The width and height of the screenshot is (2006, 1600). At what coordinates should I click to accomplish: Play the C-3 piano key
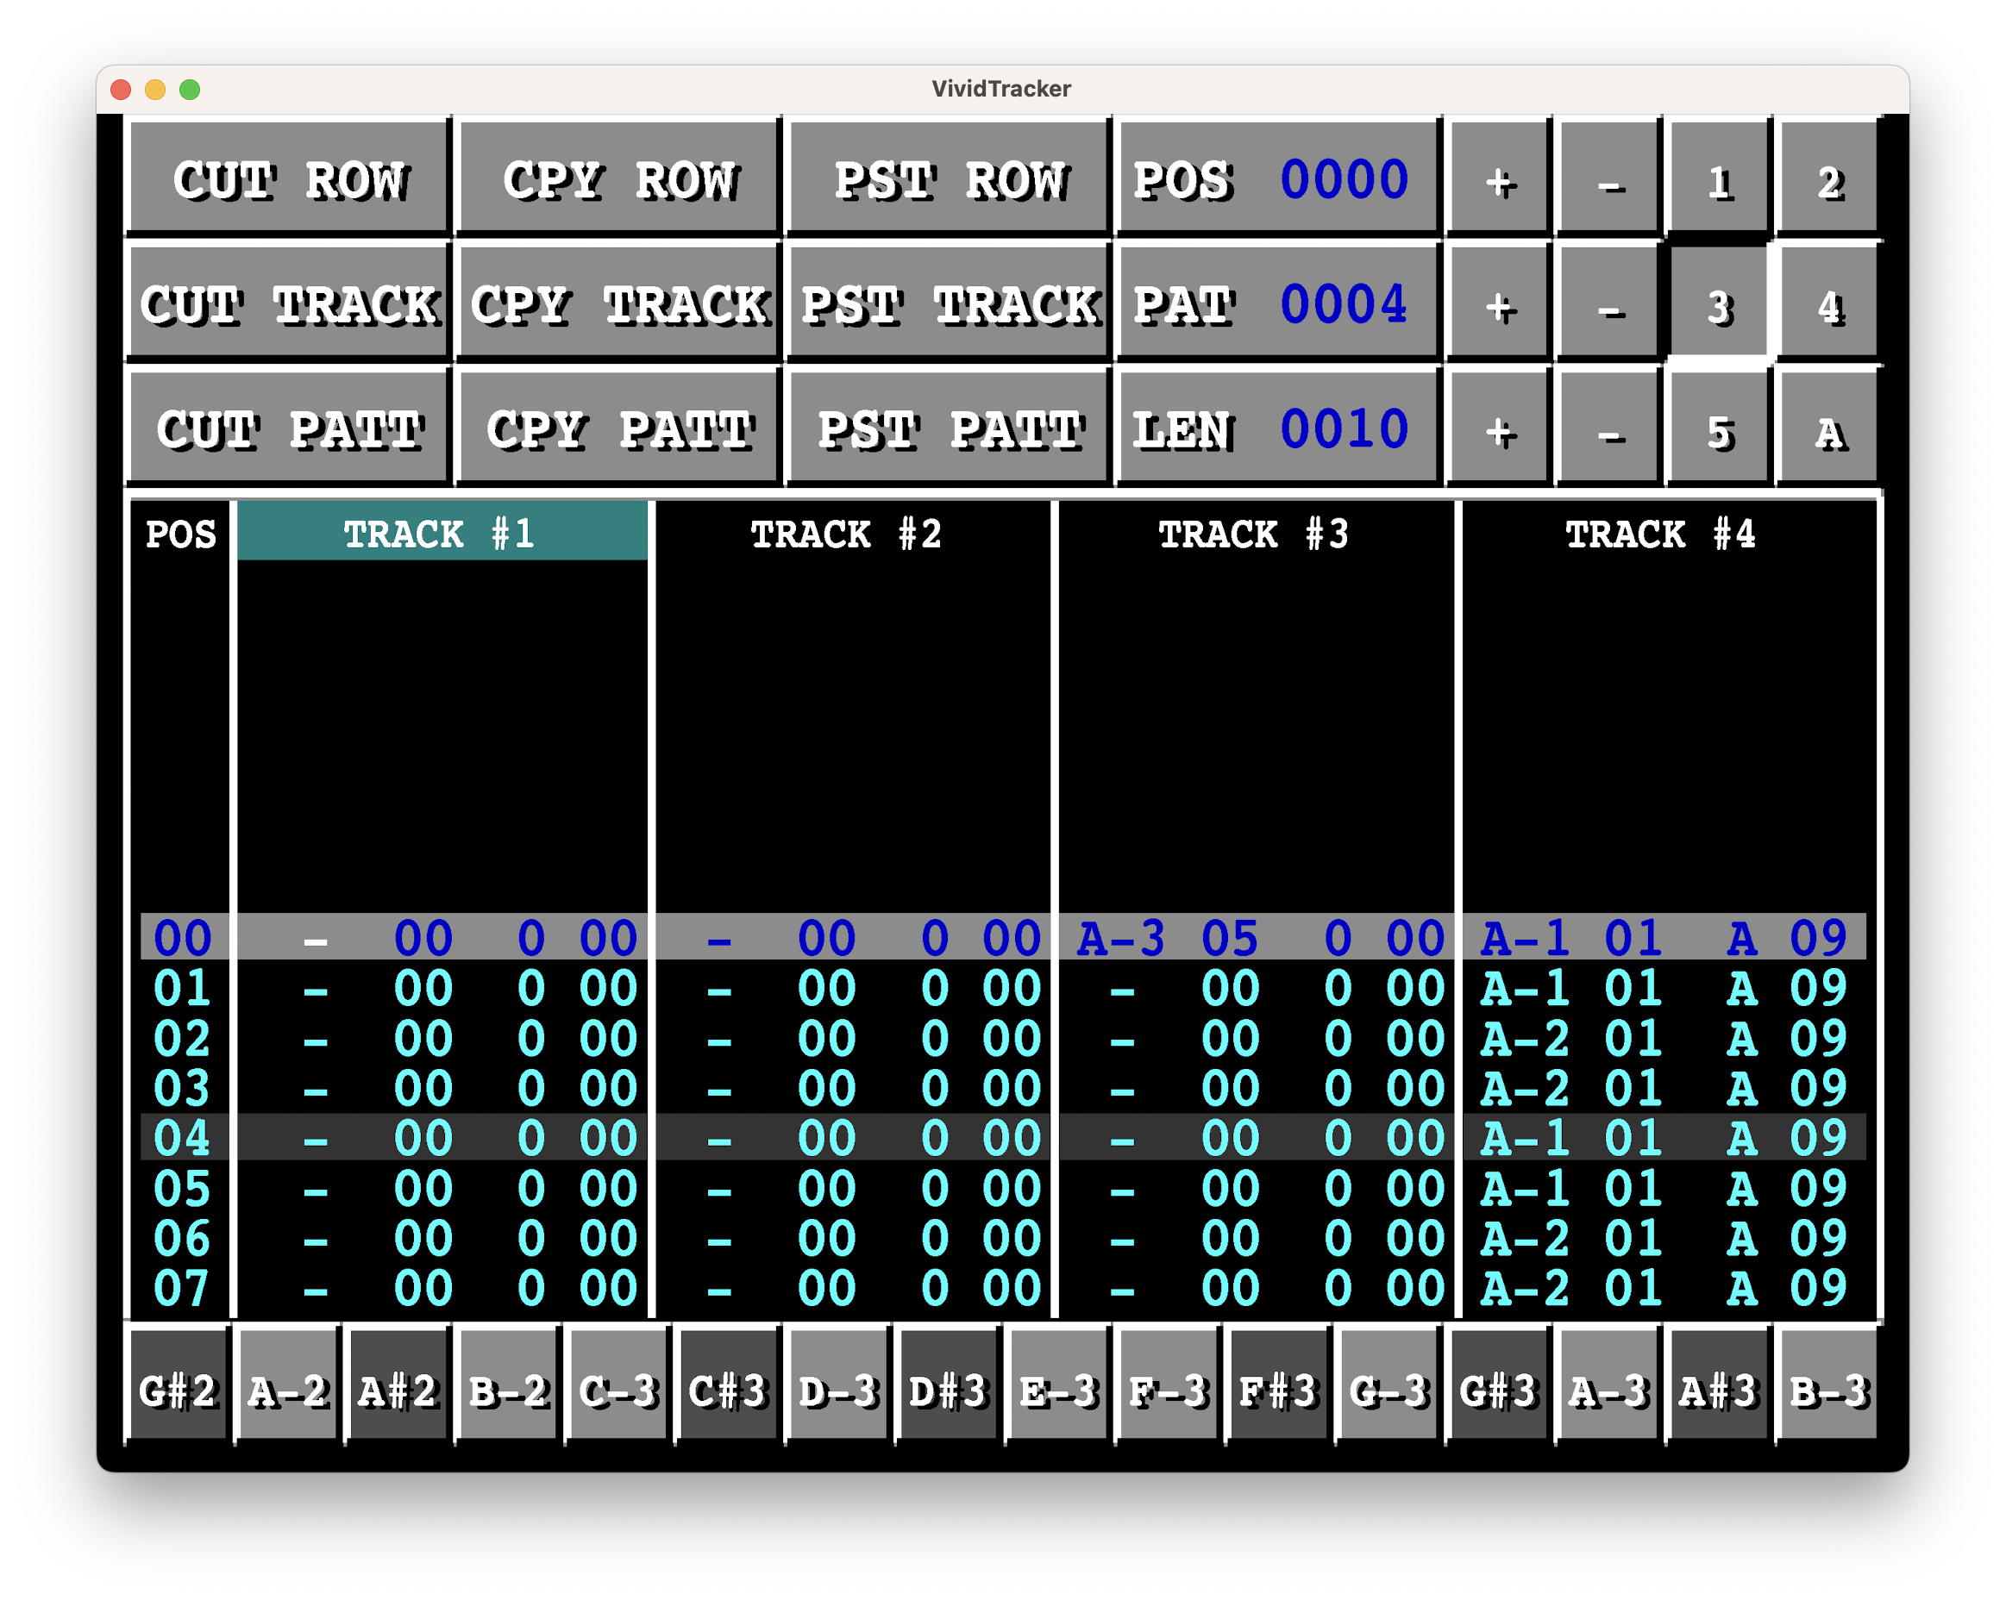[617, 1388]
